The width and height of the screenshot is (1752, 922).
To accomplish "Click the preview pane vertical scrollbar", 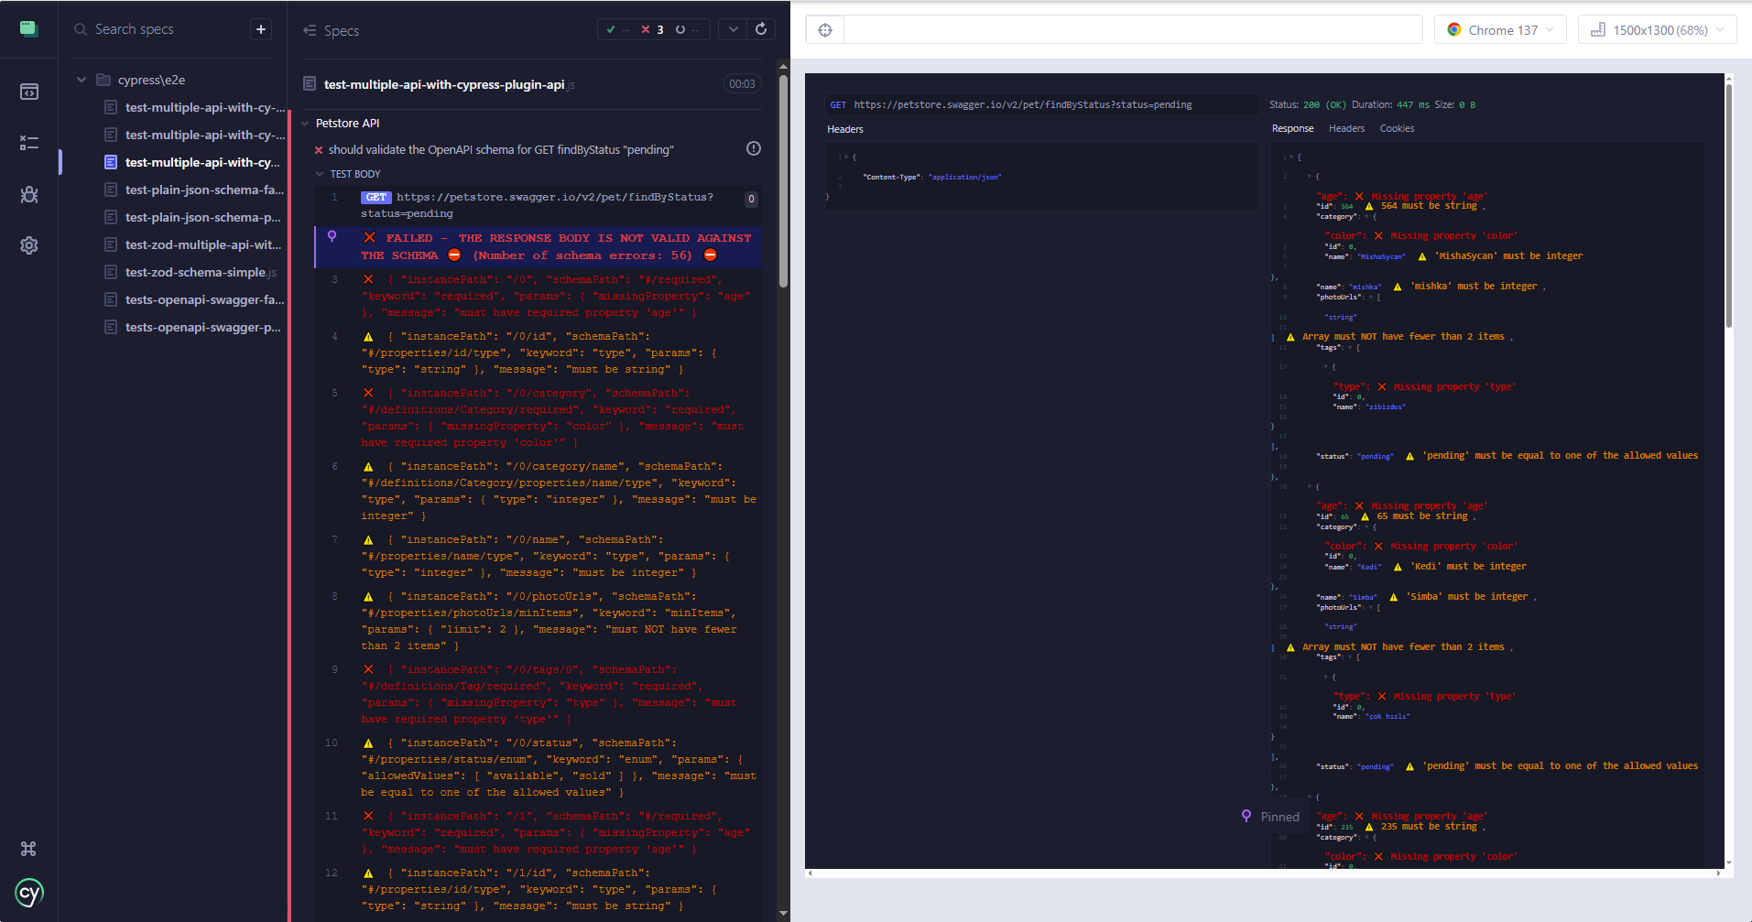I will point(1729,206).
